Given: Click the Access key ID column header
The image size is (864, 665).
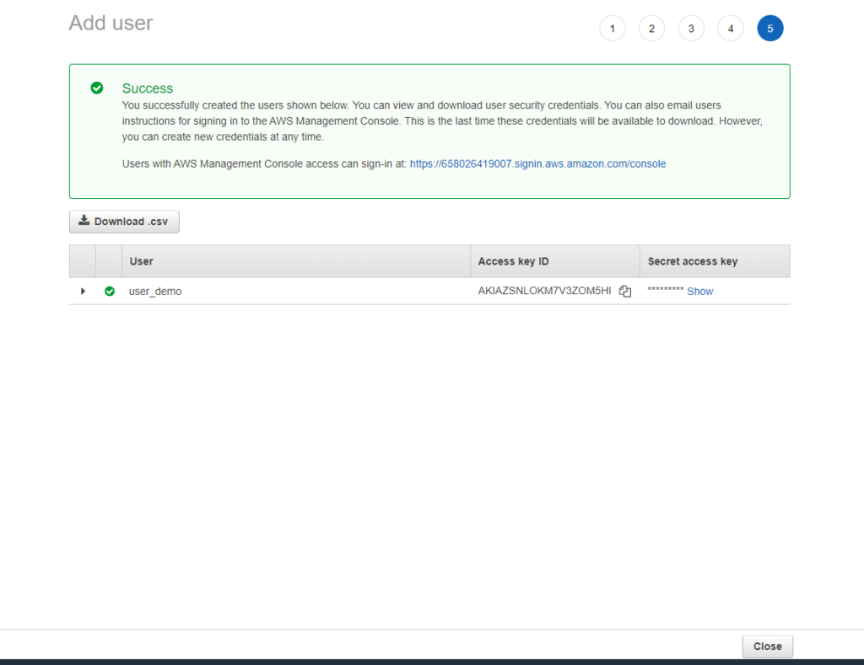Looking at the screenshot, I should [x=513, y=261].
